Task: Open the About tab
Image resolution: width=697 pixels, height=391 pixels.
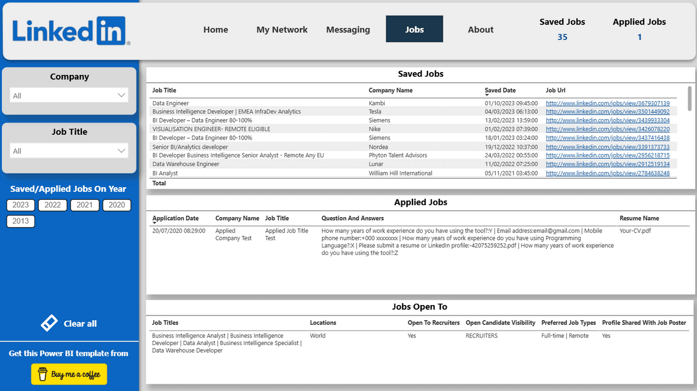Action: (480, 30)
